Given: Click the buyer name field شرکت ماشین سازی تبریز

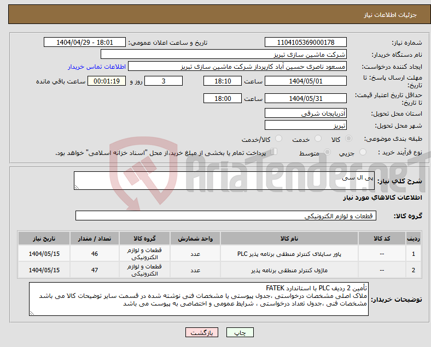Looking at the screenshot, I should coord(224,54).
